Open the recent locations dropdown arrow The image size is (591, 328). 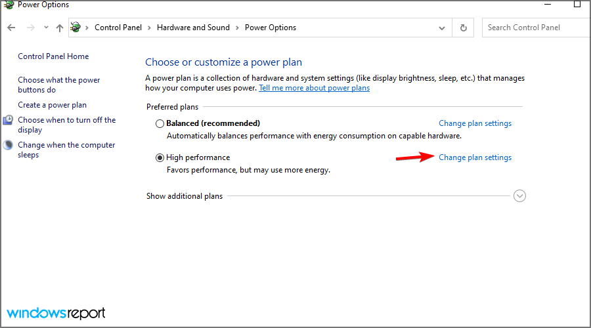45,28
